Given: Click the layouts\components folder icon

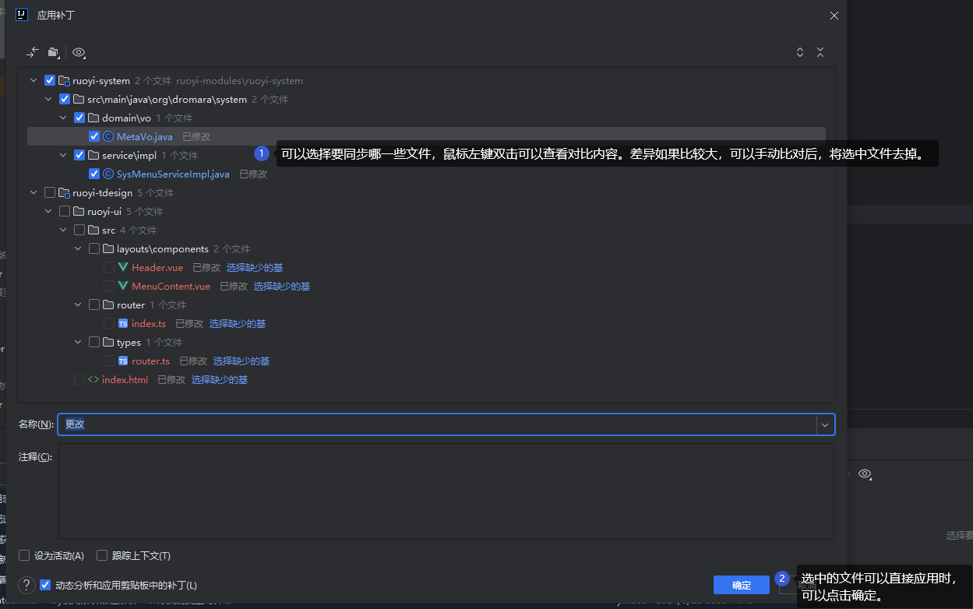Looking at the screenshot, I should click(108, 248).
